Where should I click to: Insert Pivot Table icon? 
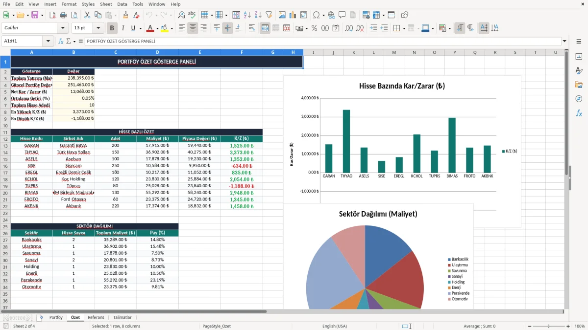click(303, 15)
